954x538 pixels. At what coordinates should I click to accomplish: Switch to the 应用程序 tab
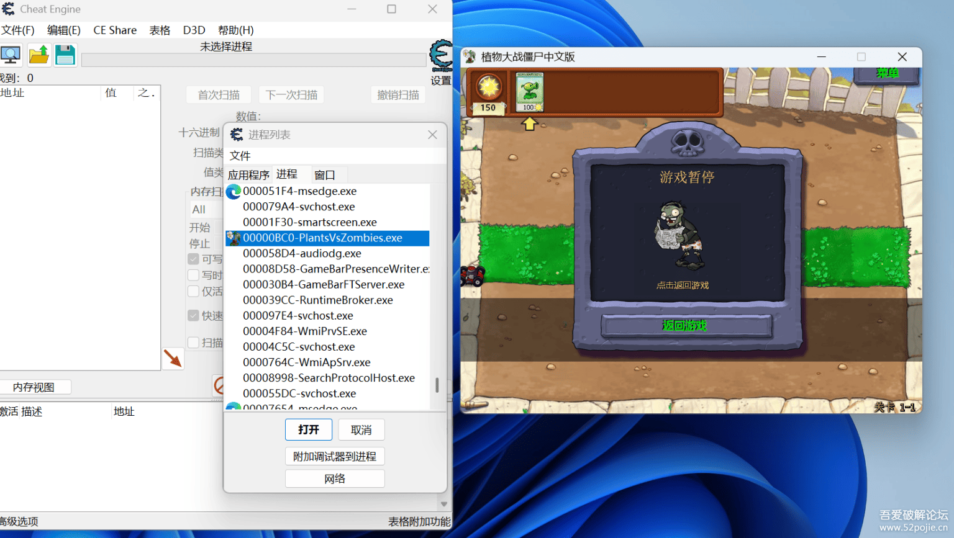(x=248, y=175)
